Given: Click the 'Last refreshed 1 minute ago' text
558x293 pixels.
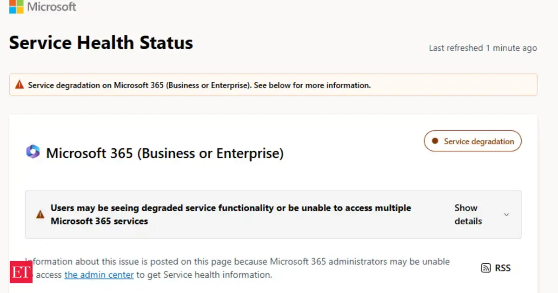Looking at the screenshot, I should coord(483,48).
